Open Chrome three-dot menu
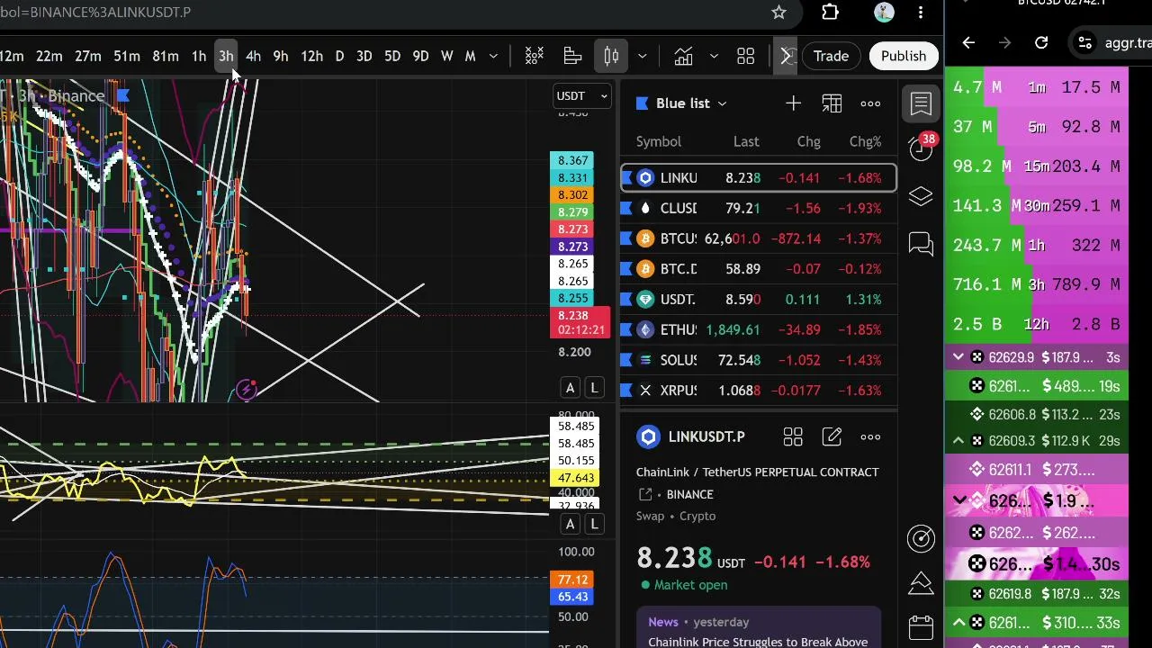 (921, 13)
